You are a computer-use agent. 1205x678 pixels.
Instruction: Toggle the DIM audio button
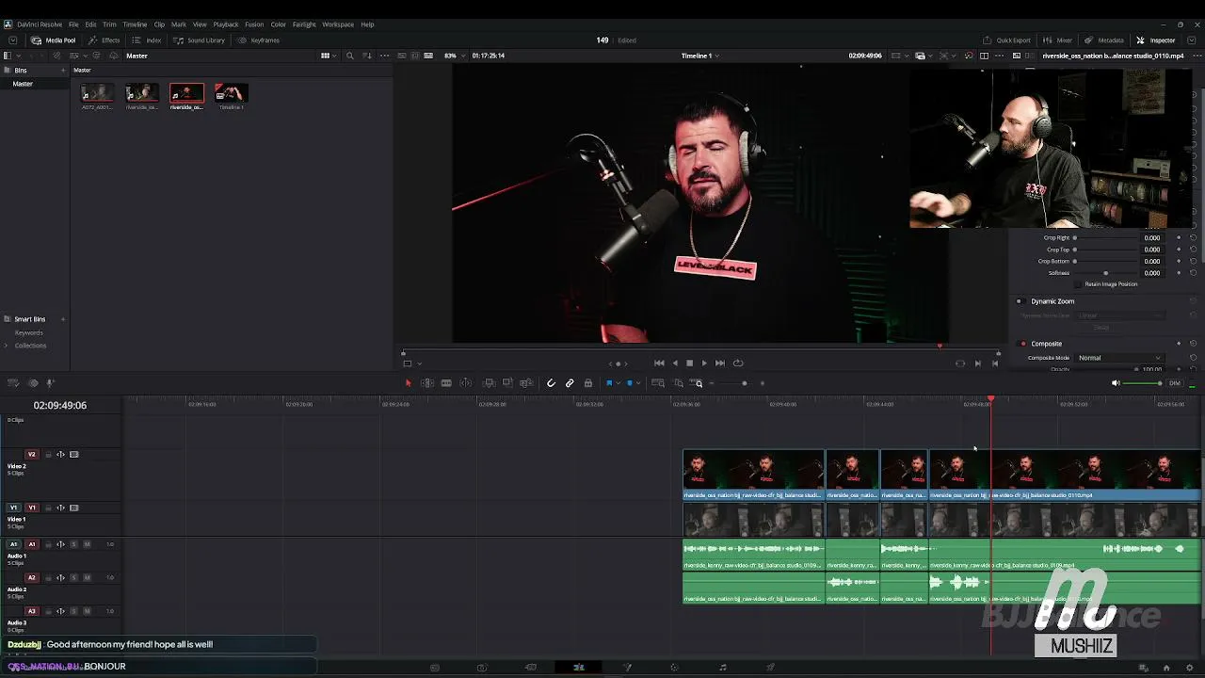(1174, 383)
